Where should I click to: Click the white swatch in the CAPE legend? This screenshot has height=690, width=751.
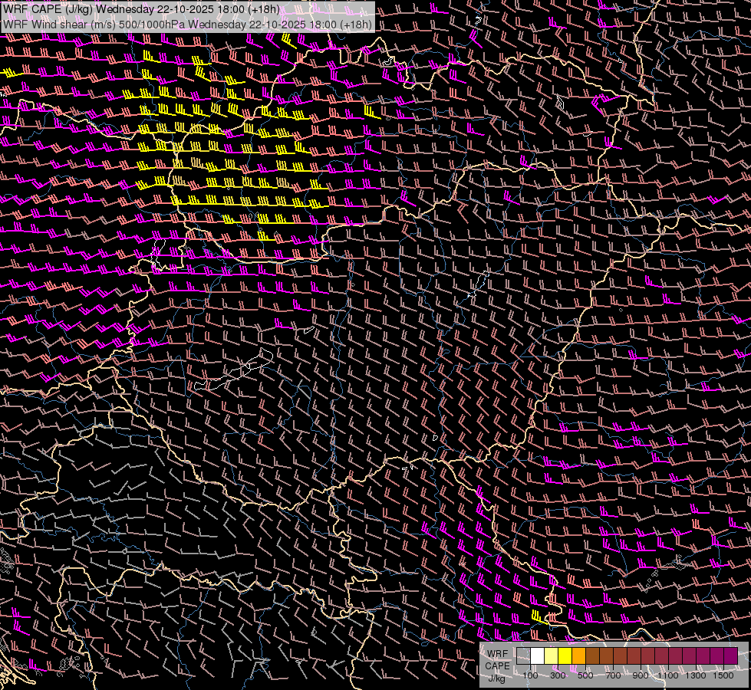click(x=538, y=655)
